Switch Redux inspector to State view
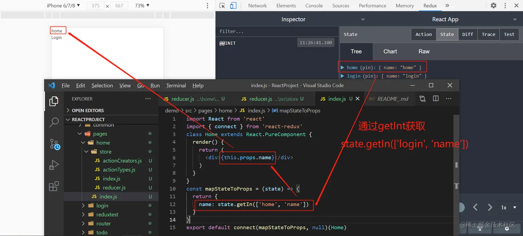Screen dimensions: 523x236 (447, 34)
